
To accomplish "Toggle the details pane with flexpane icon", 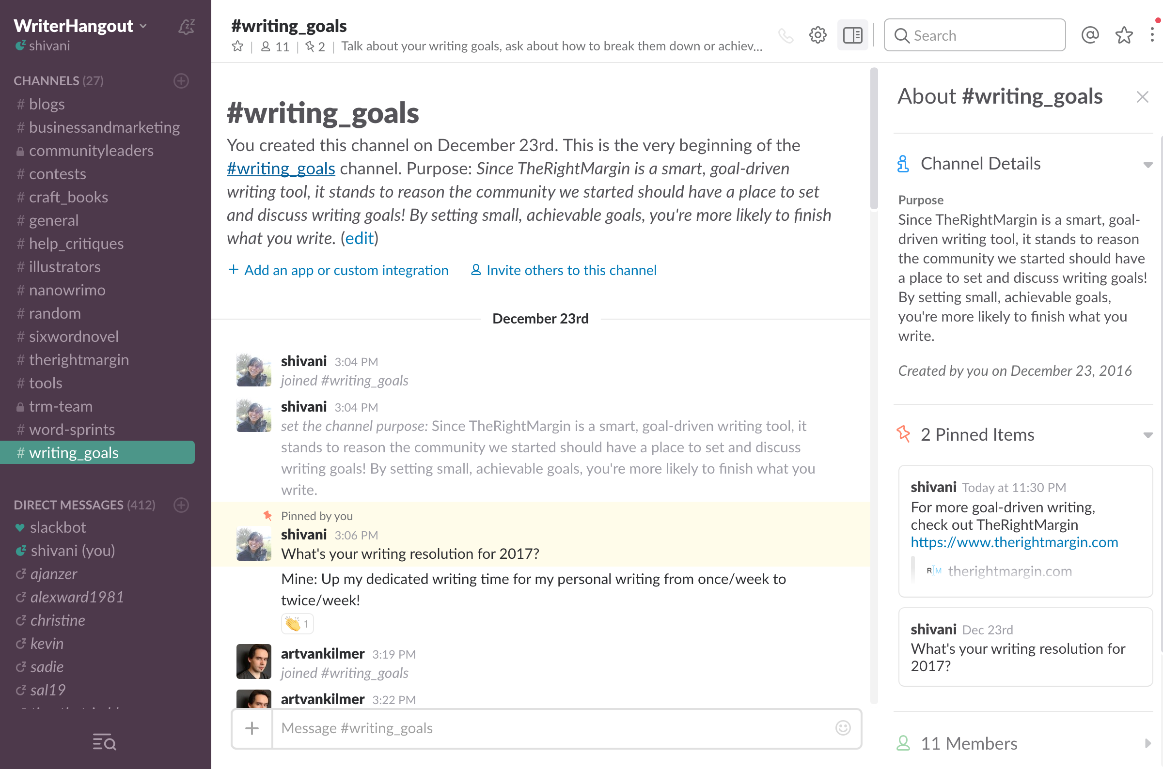I will tap(852, 35).
